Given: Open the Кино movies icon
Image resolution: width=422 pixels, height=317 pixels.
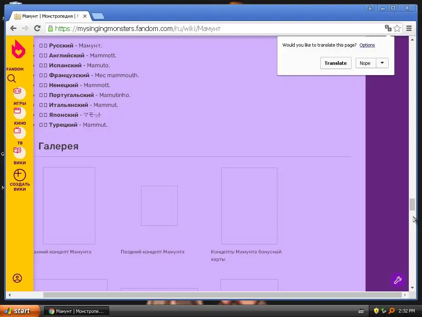Looking at the screenshot, I should 19,113.
